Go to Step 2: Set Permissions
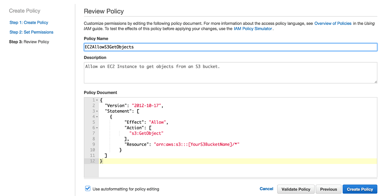This screenshot has width=382, height=196. (x=31, y=32)
